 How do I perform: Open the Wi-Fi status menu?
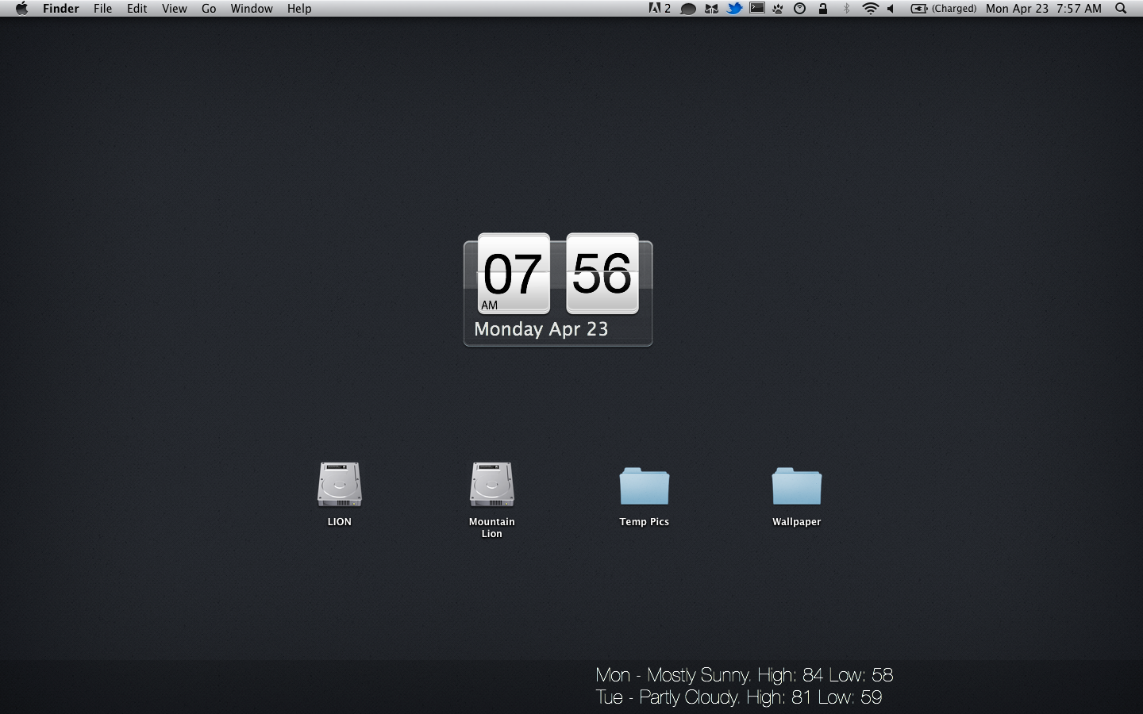coord(871,9)
